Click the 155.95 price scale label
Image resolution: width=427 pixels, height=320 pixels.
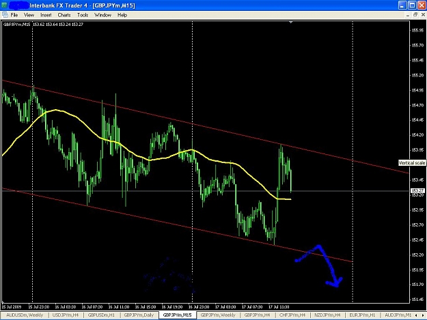418,30
